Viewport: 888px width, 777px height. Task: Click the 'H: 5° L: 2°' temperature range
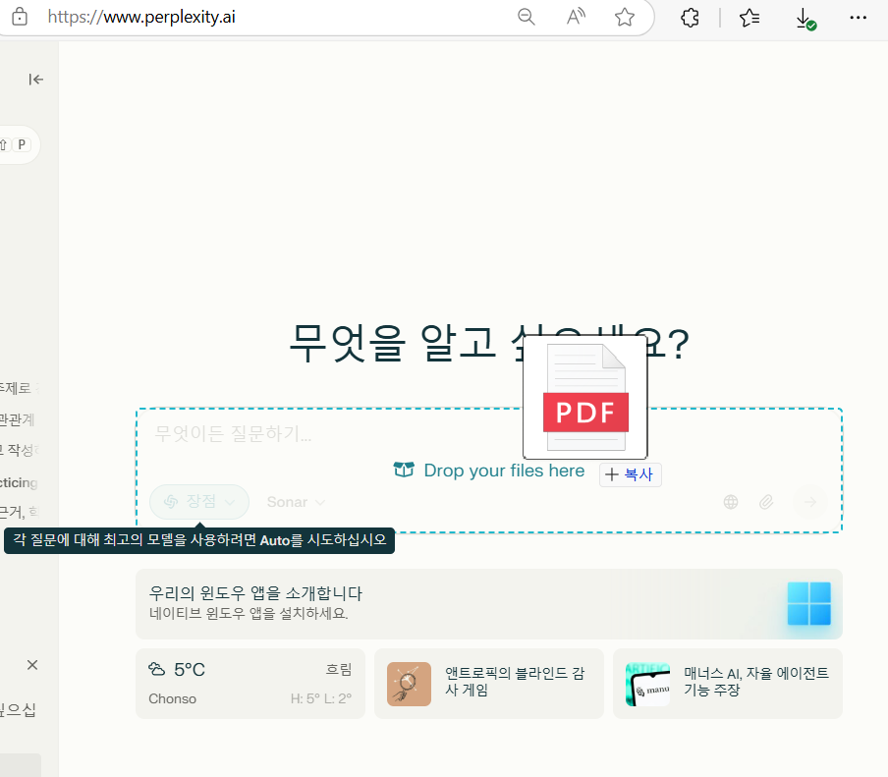321,698
